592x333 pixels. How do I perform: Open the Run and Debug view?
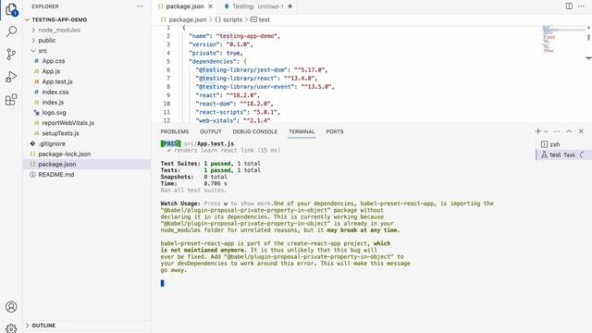[11, 77]
